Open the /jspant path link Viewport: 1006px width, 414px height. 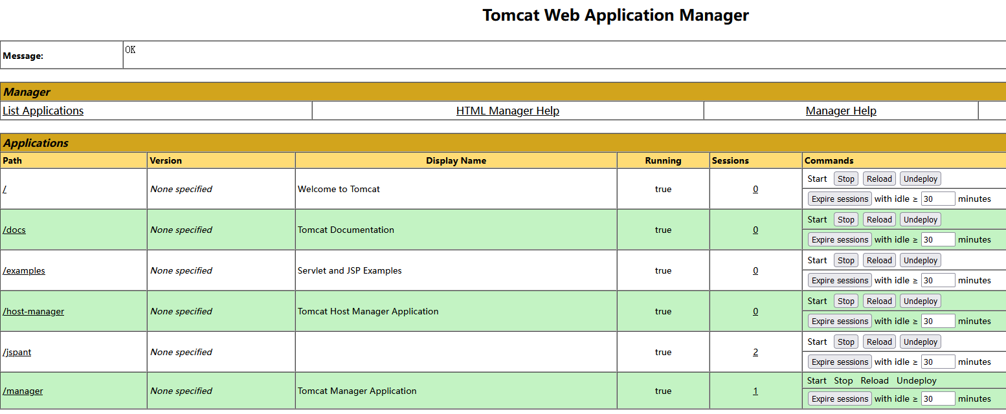17,352
